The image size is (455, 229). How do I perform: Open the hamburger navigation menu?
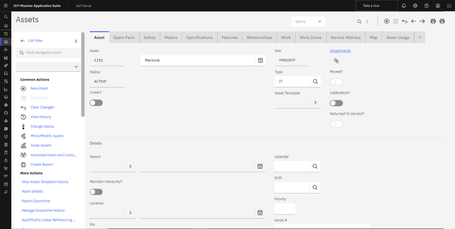tap(5, 5)
